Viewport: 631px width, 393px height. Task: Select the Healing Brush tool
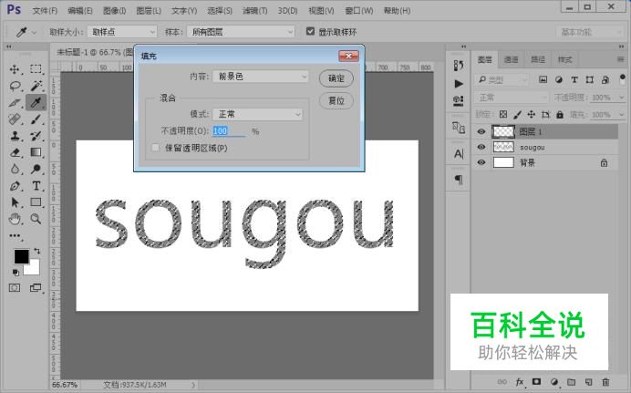pos(15,119)
